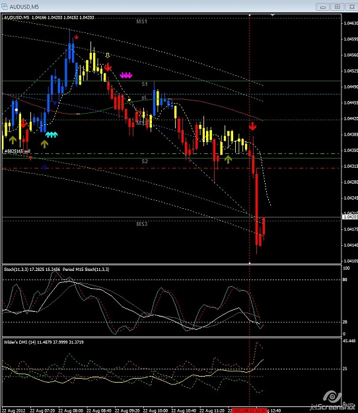This screenshot has height=413, width=358.
Task: Click the AUDUSD,M5 chart window icon
Action: (5, 7)
